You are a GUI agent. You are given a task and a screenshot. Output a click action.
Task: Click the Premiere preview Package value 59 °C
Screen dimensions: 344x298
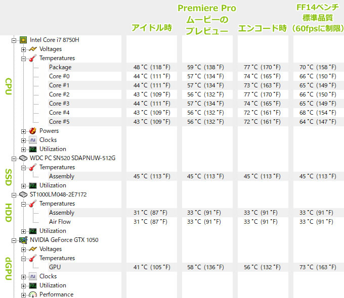pos(205,67)
